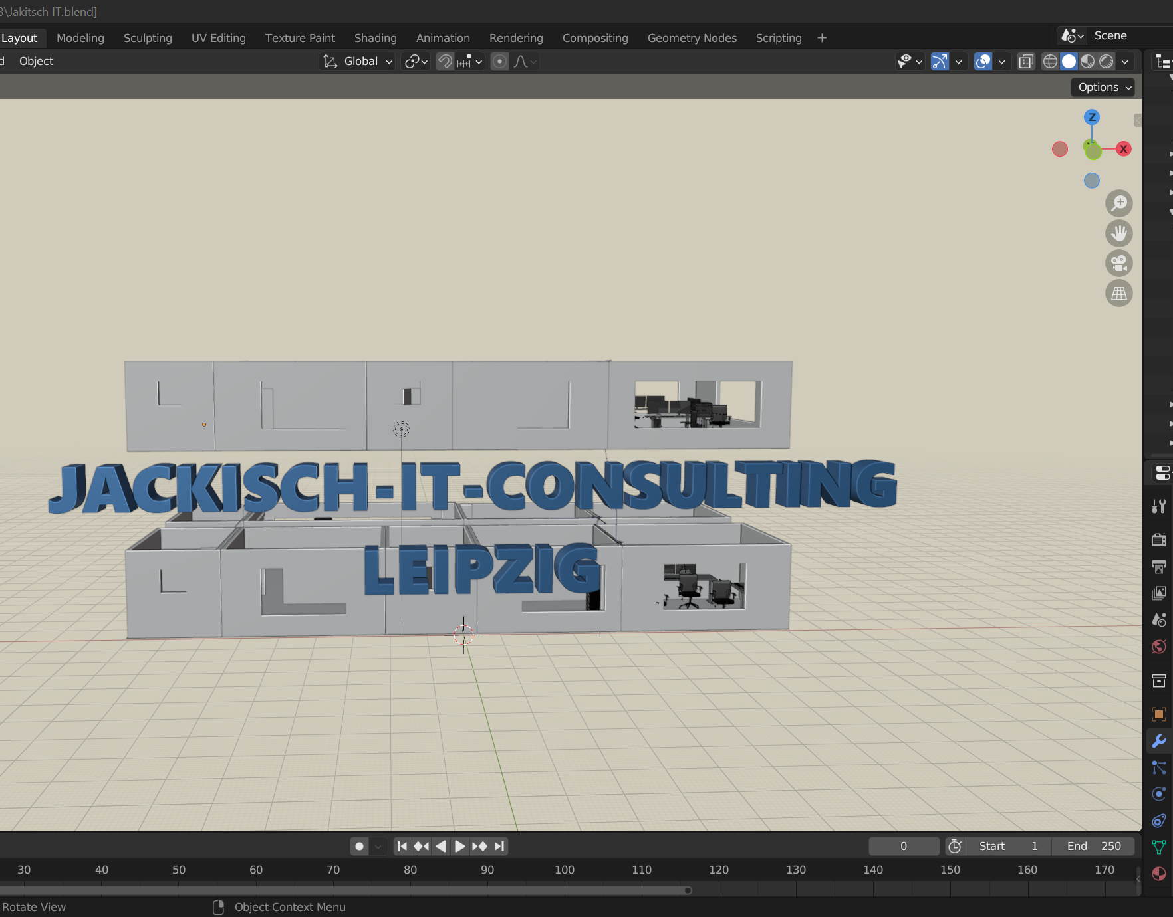
Task: Switch to Geometry Nodes workspace tab
Action: pyautogui.click(x=692, y=38)
